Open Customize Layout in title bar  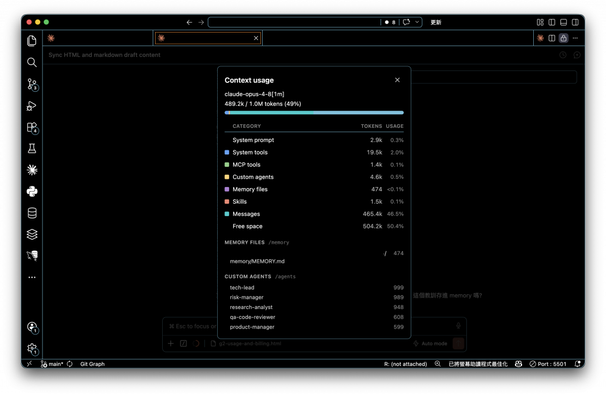(x=540, y=22)
